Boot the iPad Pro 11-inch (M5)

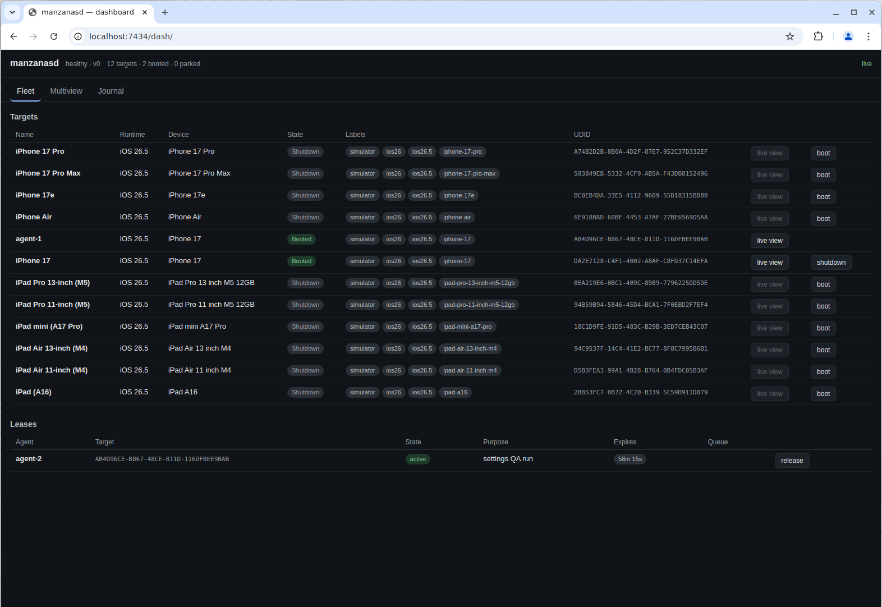pyautogui.click(x=823, y=306)
